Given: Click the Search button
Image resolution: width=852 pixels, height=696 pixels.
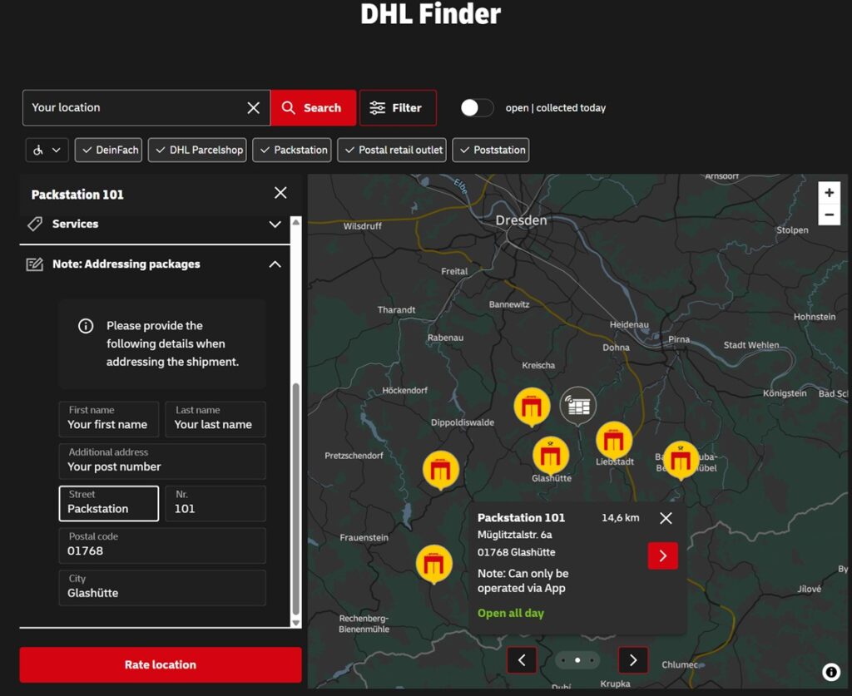Looking at the screenshot, I should [313, 108].
